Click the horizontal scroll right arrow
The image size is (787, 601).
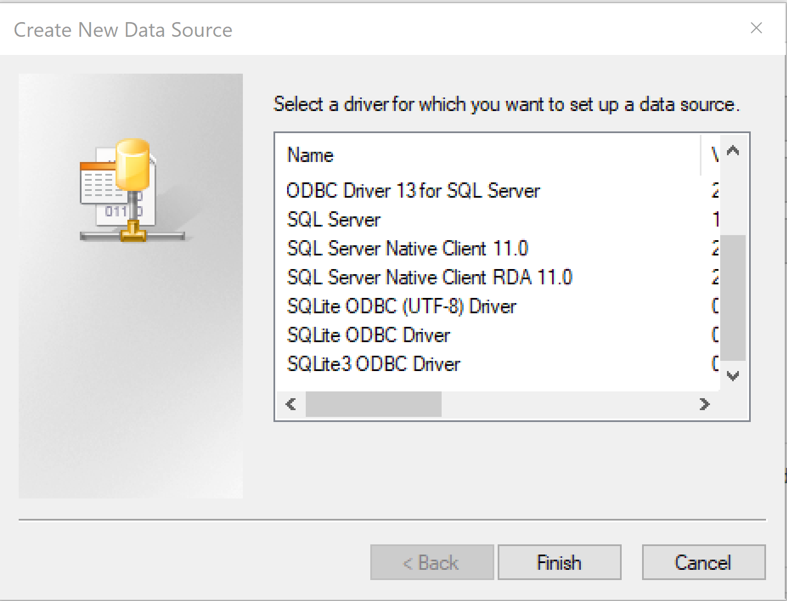705,404
